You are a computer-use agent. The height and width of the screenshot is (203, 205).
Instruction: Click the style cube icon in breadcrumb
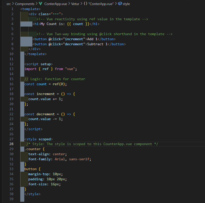coord(120,4)
